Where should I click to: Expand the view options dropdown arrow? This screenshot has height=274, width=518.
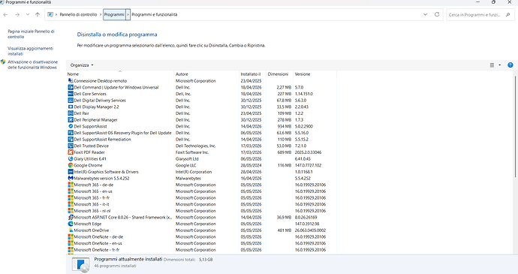click(x=499, y=65)
